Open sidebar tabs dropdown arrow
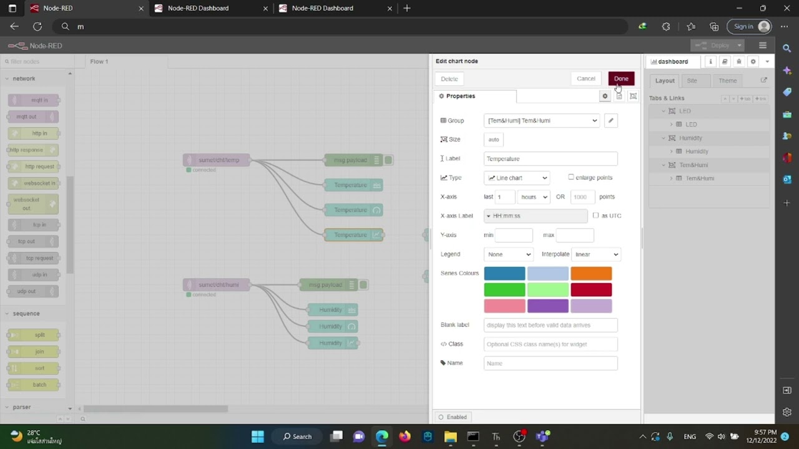This screenshot has height=449, width=799. point(767,62)
